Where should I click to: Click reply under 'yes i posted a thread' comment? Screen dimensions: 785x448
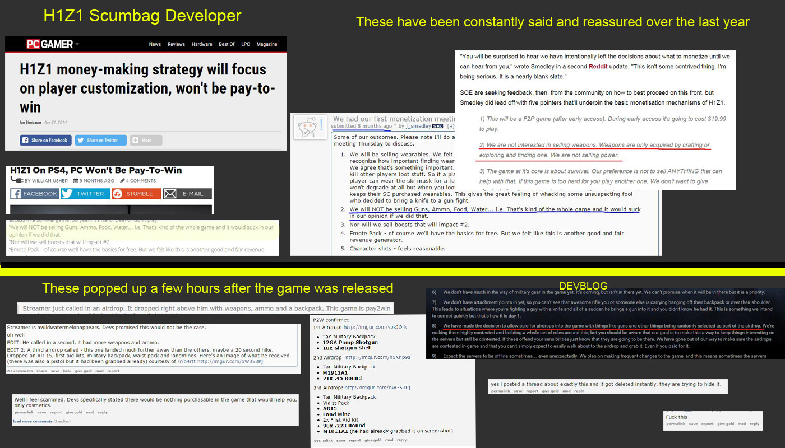pos(579,391)
